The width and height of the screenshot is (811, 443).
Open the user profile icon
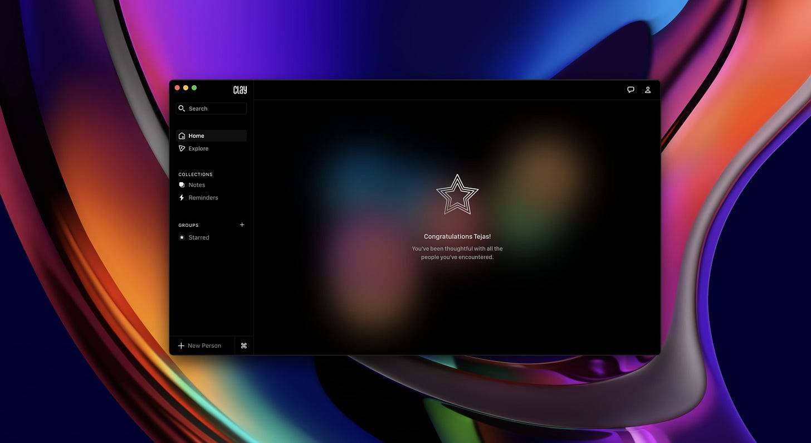648,90
